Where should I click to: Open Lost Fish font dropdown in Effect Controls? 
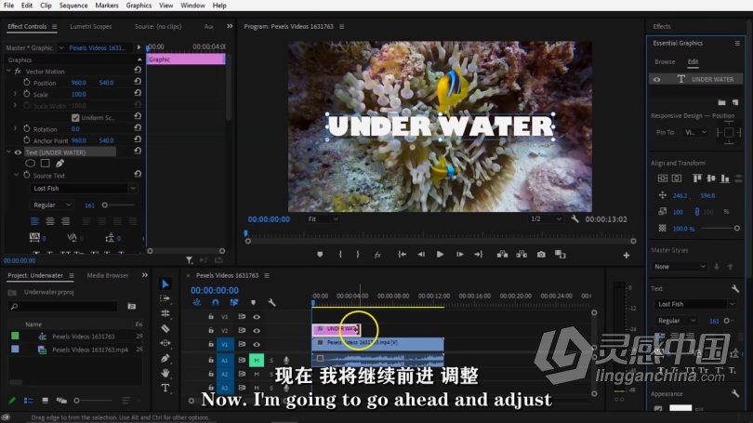click(84, 188)
